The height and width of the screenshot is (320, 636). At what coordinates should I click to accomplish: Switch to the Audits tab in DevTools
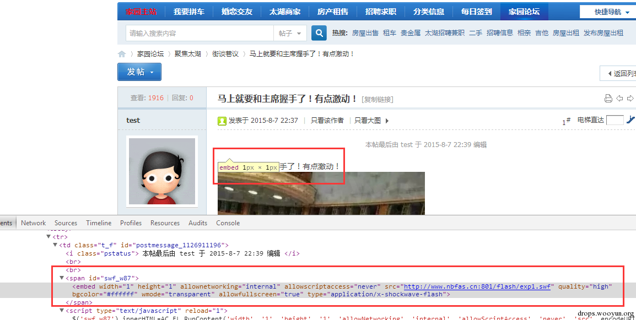pos(197,223)
